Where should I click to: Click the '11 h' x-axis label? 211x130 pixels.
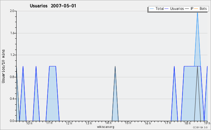pos(49,123)
